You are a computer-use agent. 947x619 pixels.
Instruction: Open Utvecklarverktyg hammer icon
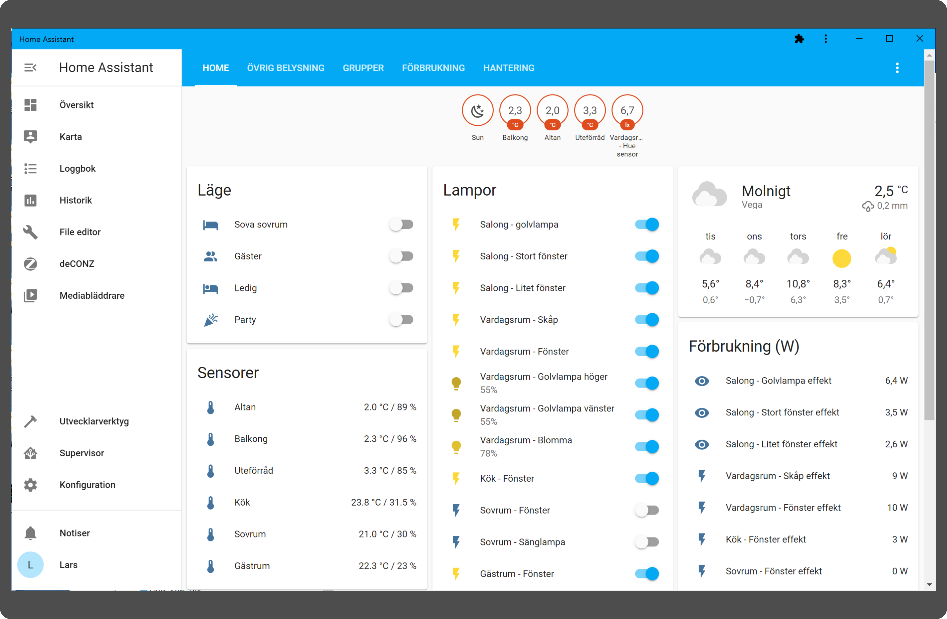[x=30, y=421]
